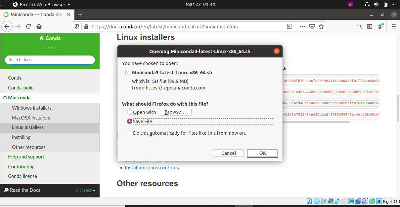
Task: Open the clock showing Mar 22 01:44
Action: [200, 4]
